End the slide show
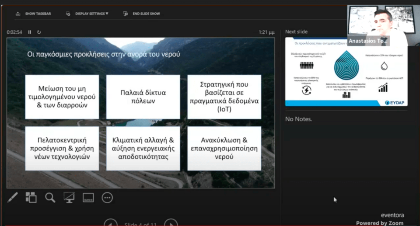420x226 pixels. click(x=146, y=14)
